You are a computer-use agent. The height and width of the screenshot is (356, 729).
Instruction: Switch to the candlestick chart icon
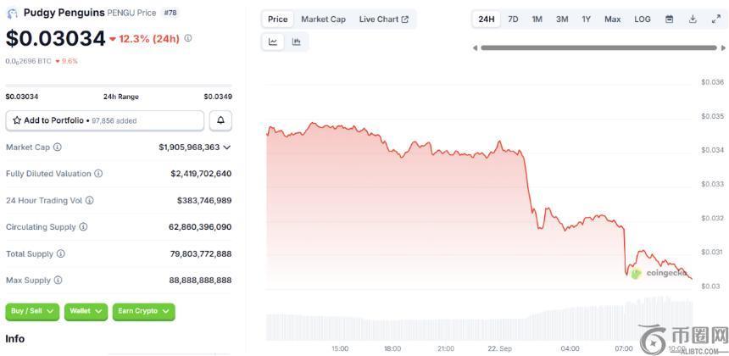tap(297, 42)
